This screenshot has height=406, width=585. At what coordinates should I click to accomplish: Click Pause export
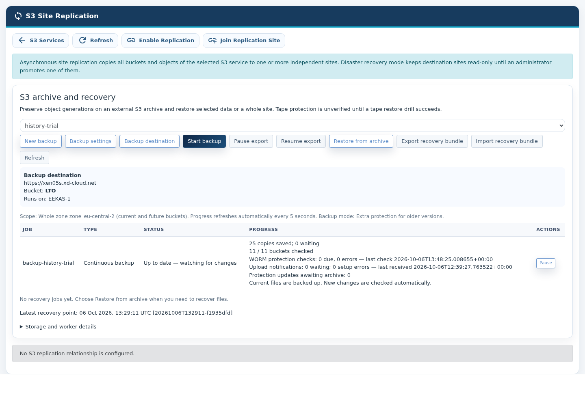(x=251, y=141)
